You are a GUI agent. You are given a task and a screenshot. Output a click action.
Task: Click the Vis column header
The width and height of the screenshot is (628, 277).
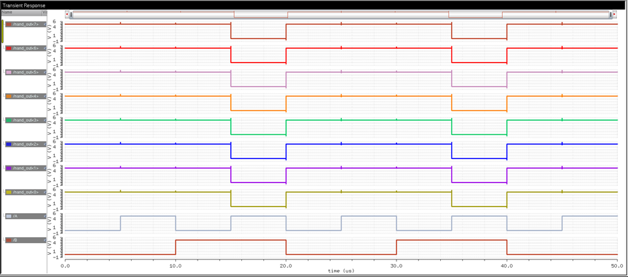point(44,12)
